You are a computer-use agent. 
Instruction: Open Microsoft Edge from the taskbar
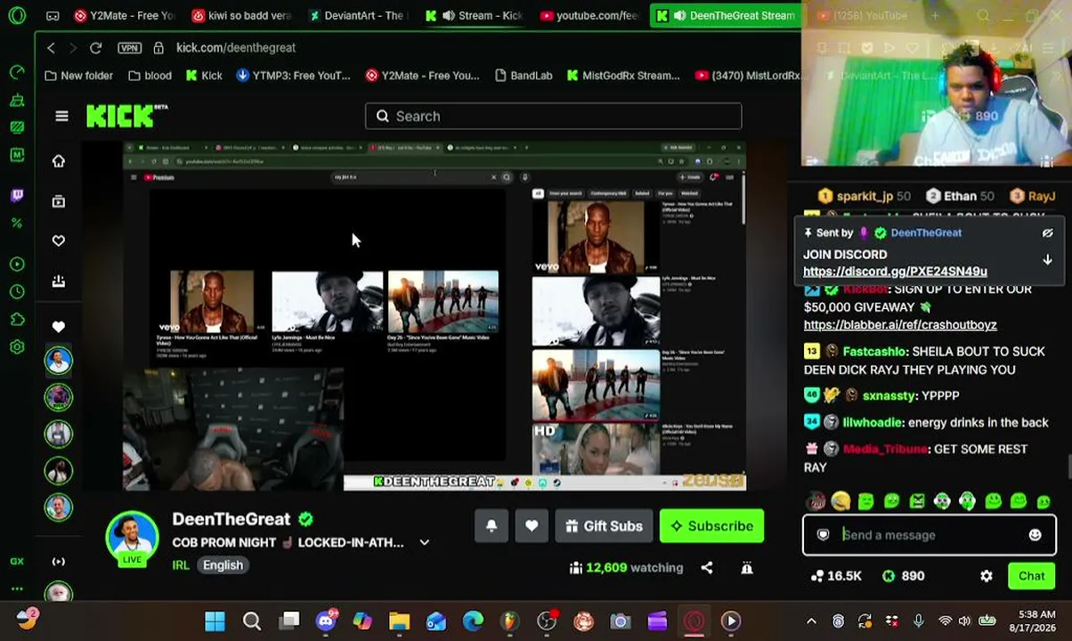click(473, 621)
